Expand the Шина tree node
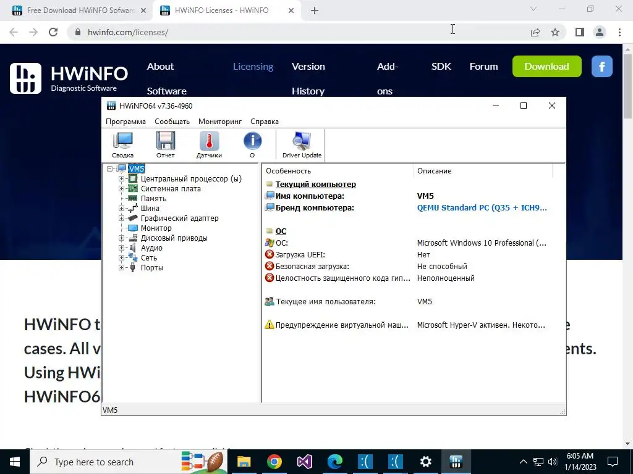This screenshot has height=474, width=633. [x=122, y=209]
